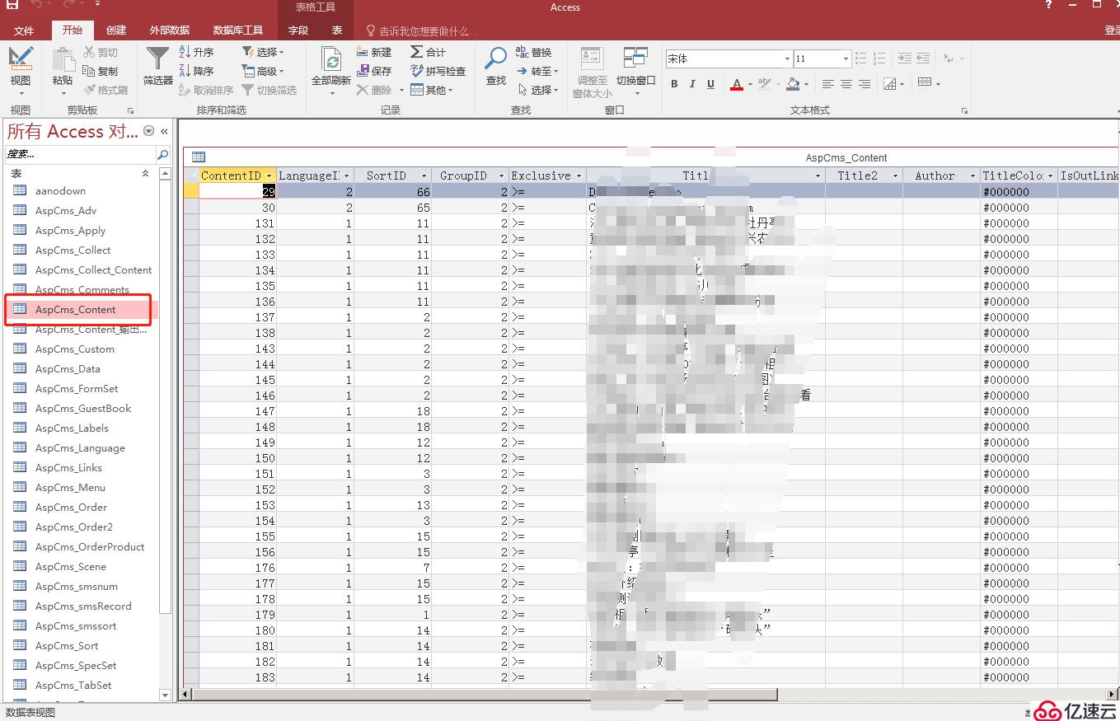Switch to the Table (表) tab
1120x721 pixels.
[x=337, y=30]
